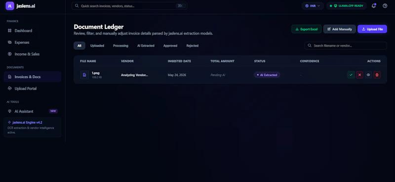This screenshot has height=182, width=395.
Task: Click the JL jaslens.ai logo icon
Action: tap(10, 6)
